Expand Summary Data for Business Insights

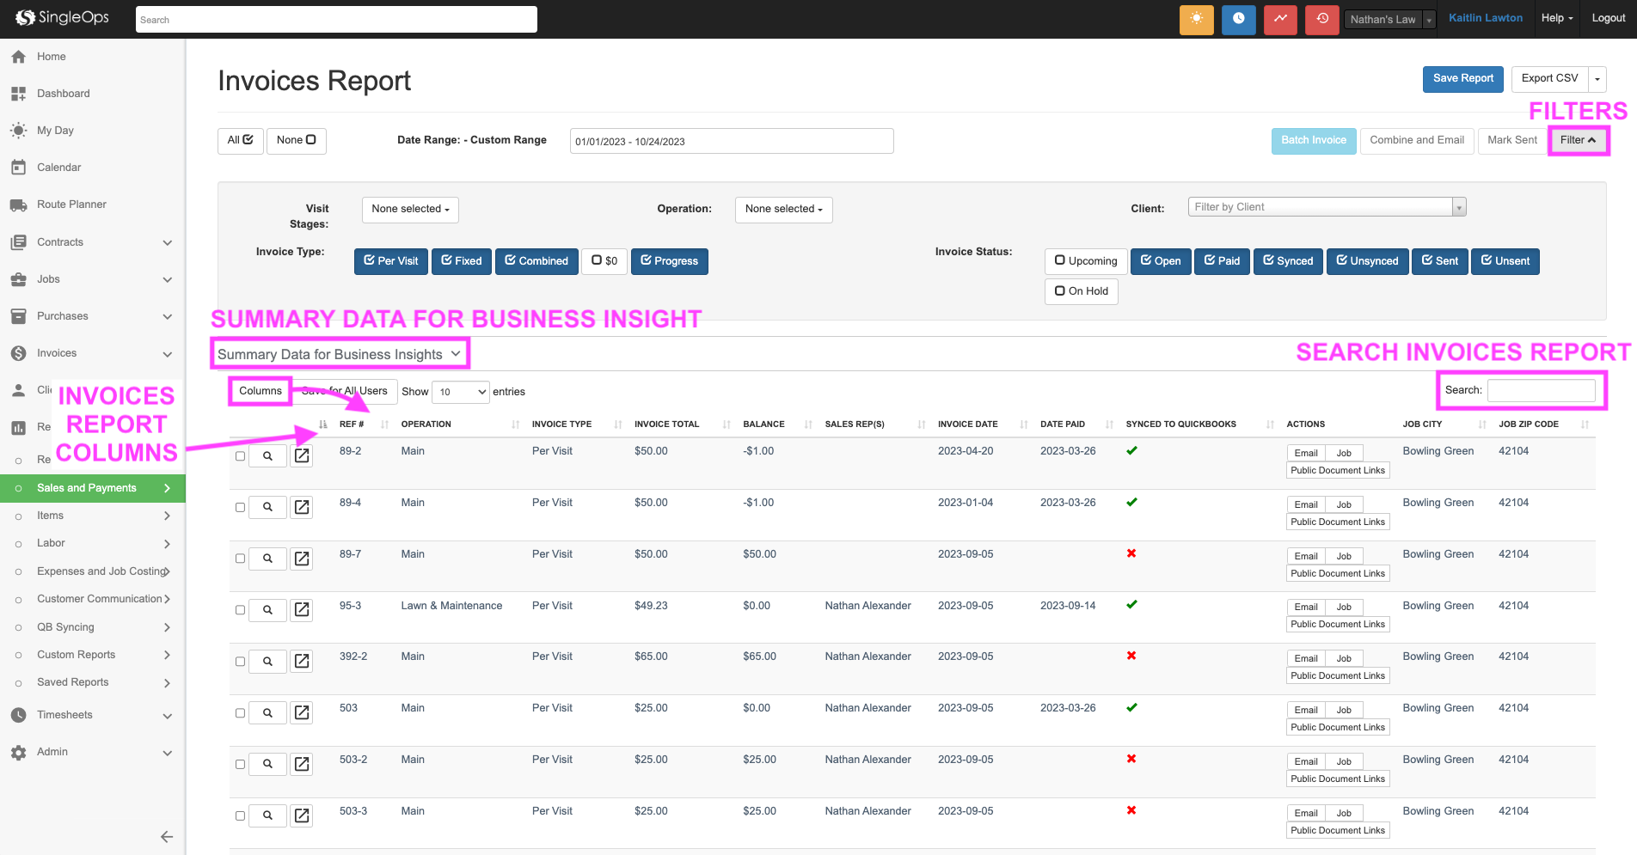coord(339,354)
